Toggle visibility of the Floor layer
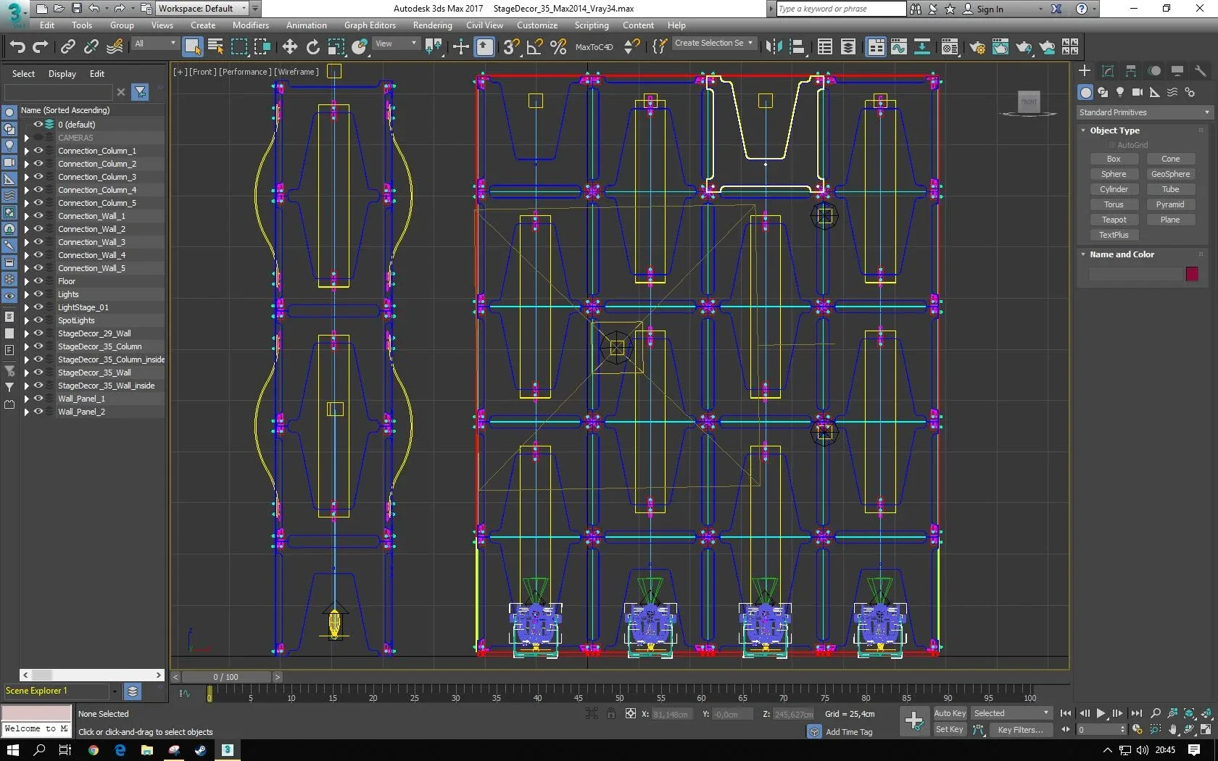 tap(38, 281)
